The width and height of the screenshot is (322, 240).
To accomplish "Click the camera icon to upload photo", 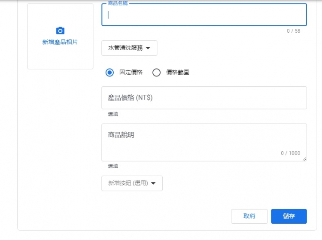I will tap(60, 31).
